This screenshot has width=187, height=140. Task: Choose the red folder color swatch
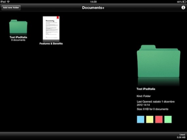coord(159,119)
